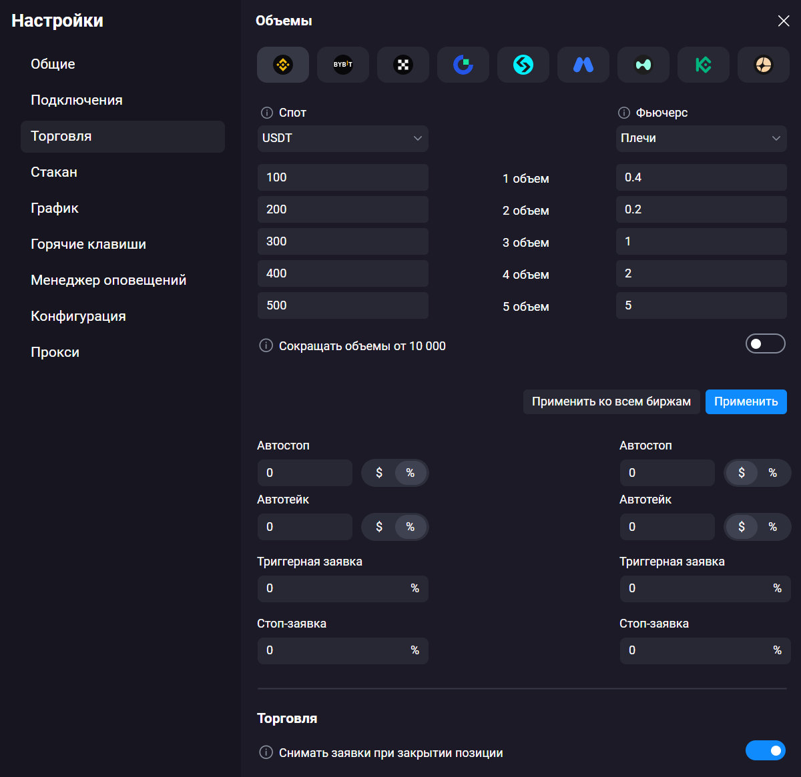Edit spot volume 1 field showing 100
The height and width of the screenshot is (777, 801).
tap(342, 177)
